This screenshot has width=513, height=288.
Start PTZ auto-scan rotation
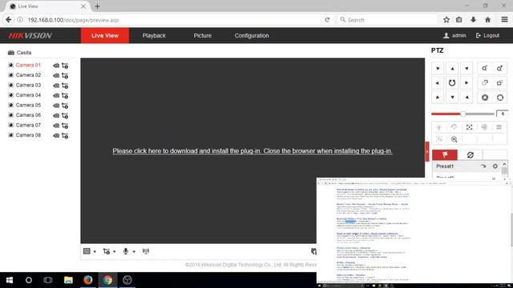pos(452,83)
